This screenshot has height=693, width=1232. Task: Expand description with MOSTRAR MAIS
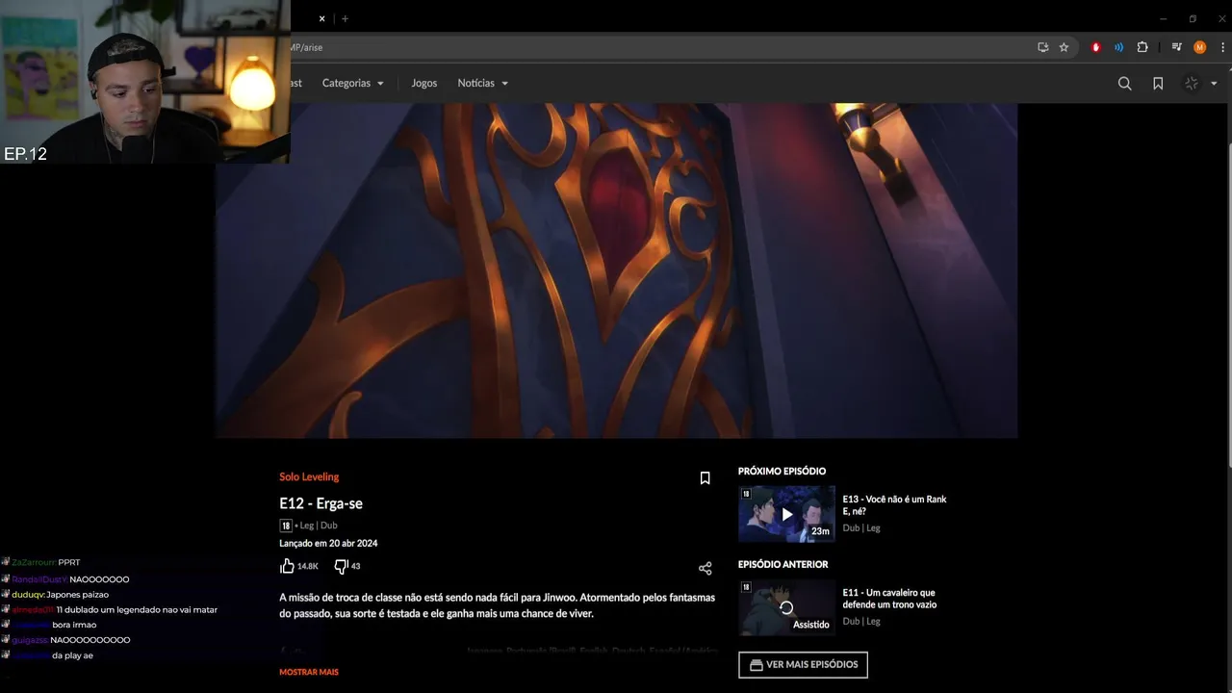[309, 672]
